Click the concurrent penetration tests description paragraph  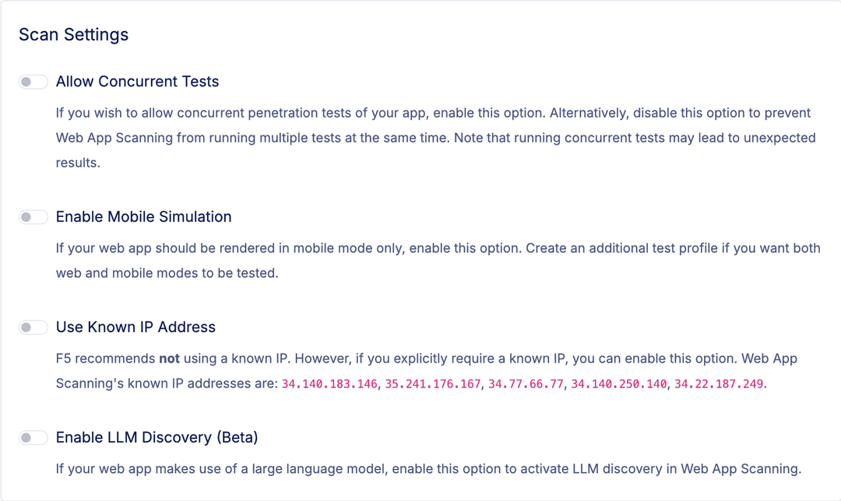pyautogui.click(x=433, y=138)
